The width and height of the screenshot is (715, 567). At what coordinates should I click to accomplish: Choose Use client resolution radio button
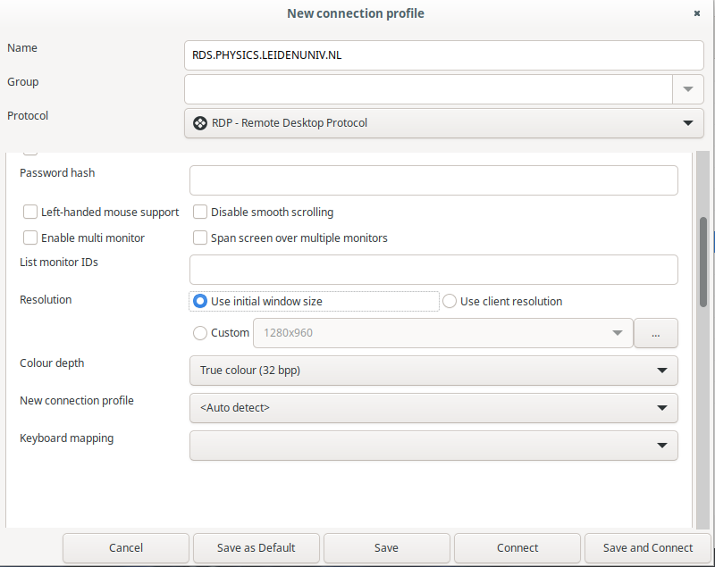click(450, 302)
